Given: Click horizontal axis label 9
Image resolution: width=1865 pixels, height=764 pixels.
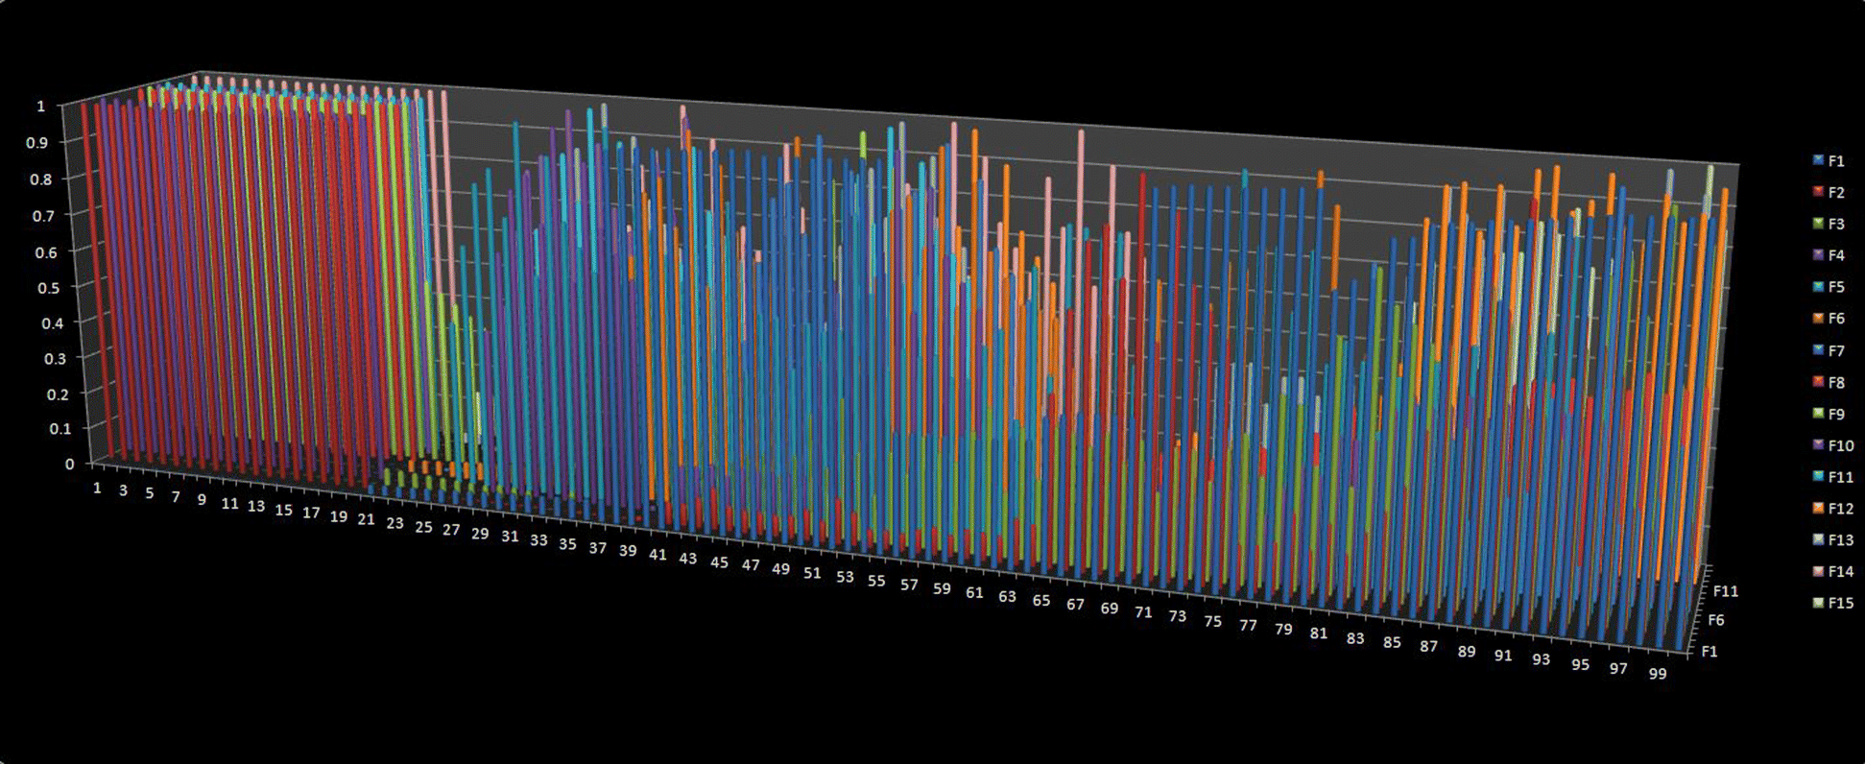Looking at the screenshot, I should tap(202, 500).
